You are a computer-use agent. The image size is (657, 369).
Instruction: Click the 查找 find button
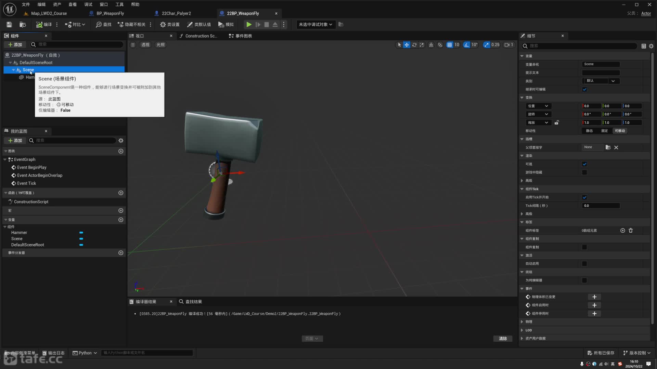[x=104, y=25]
